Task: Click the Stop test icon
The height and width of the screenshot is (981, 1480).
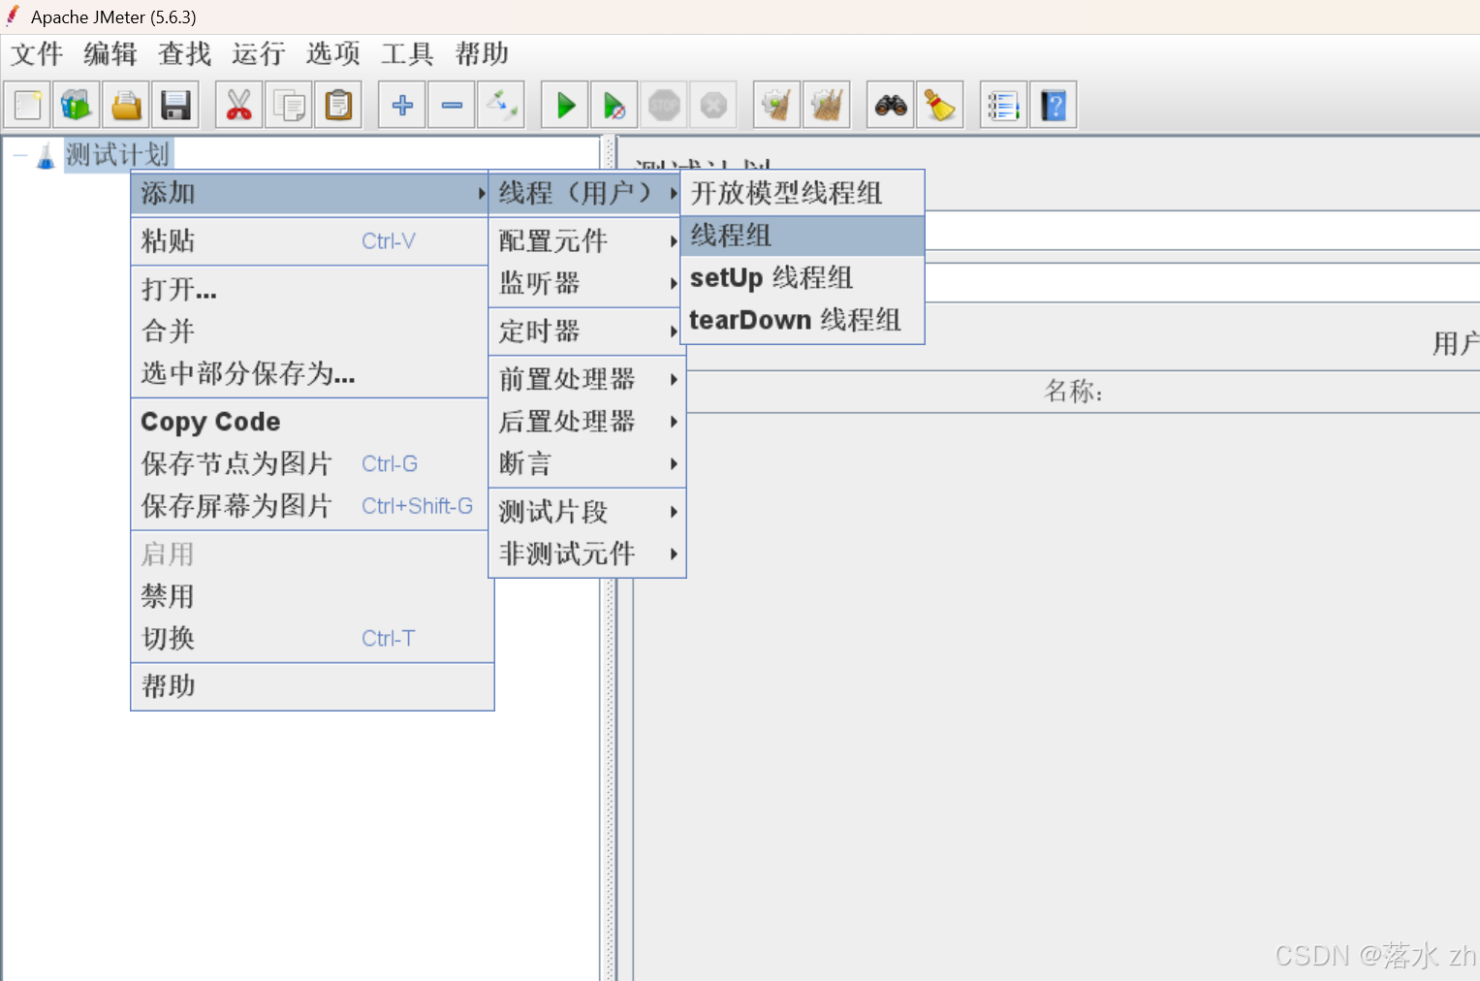Action: click(x=664, y=105)
